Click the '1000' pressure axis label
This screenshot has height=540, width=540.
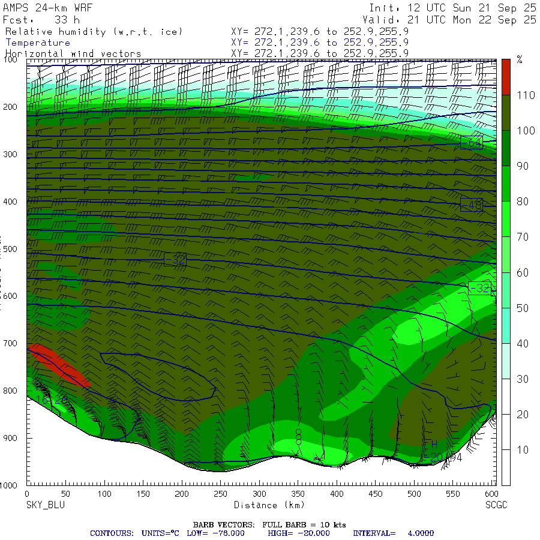[8, 485]
